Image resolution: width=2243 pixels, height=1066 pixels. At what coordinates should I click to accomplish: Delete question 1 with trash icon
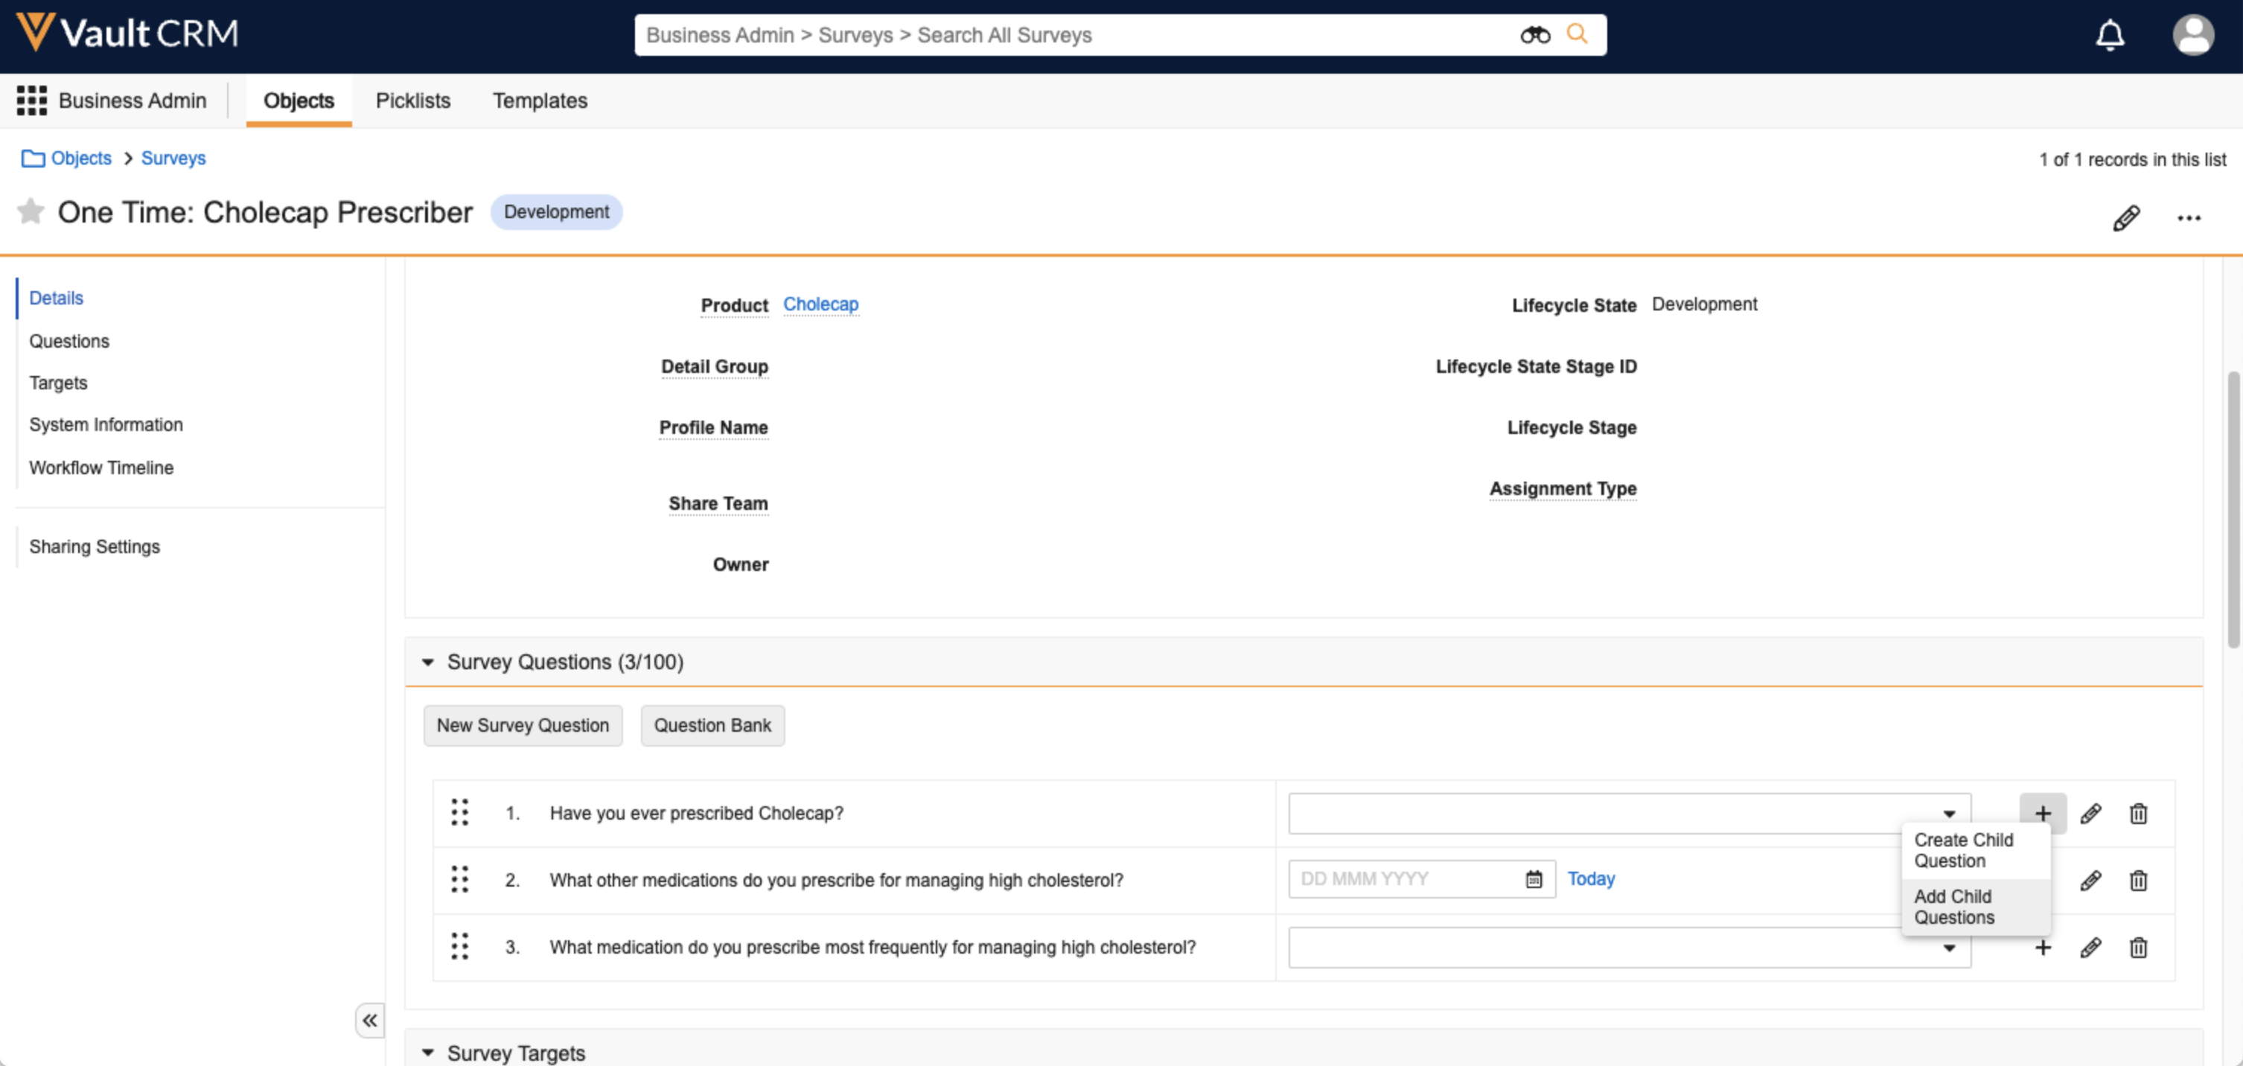point(2137,814)
